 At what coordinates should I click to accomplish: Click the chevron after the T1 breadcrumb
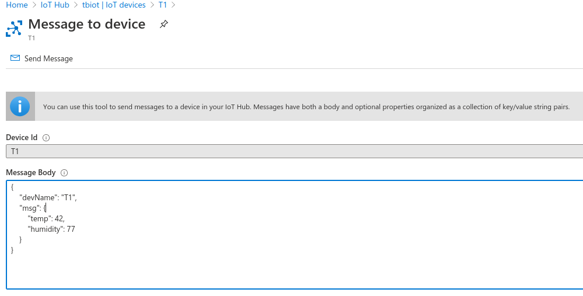[173, 5]
